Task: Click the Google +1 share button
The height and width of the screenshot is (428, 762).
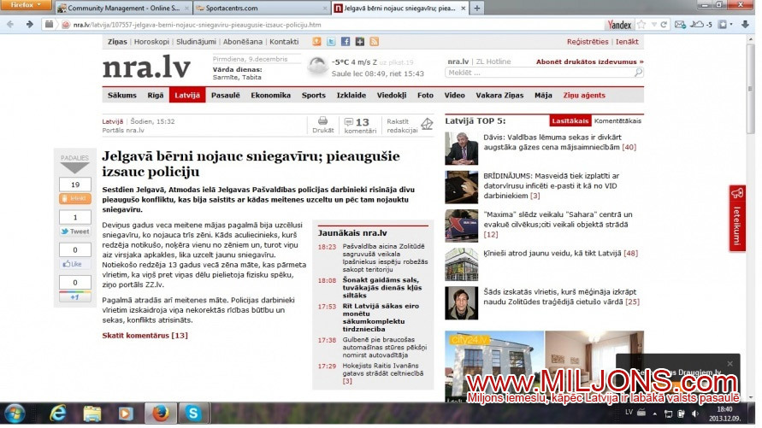Action: pyautogui.click(x=75, y=296)
